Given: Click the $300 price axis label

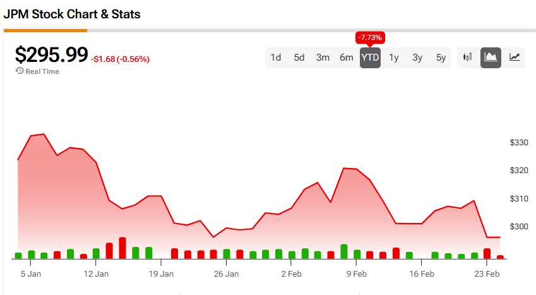Looking at the screenshot, I should 519,226.
